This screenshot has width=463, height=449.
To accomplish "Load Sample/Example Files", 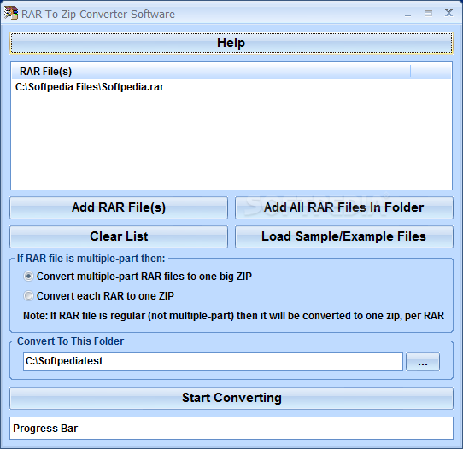I will [344, 236].
